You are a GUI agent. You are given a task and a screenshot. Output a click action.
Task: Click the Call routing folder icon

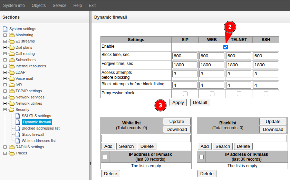pos(12,54)
